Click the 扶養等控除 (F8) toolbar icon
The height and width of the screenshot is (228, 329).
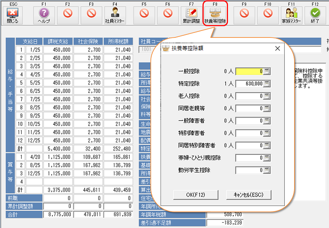click(215, 15)
